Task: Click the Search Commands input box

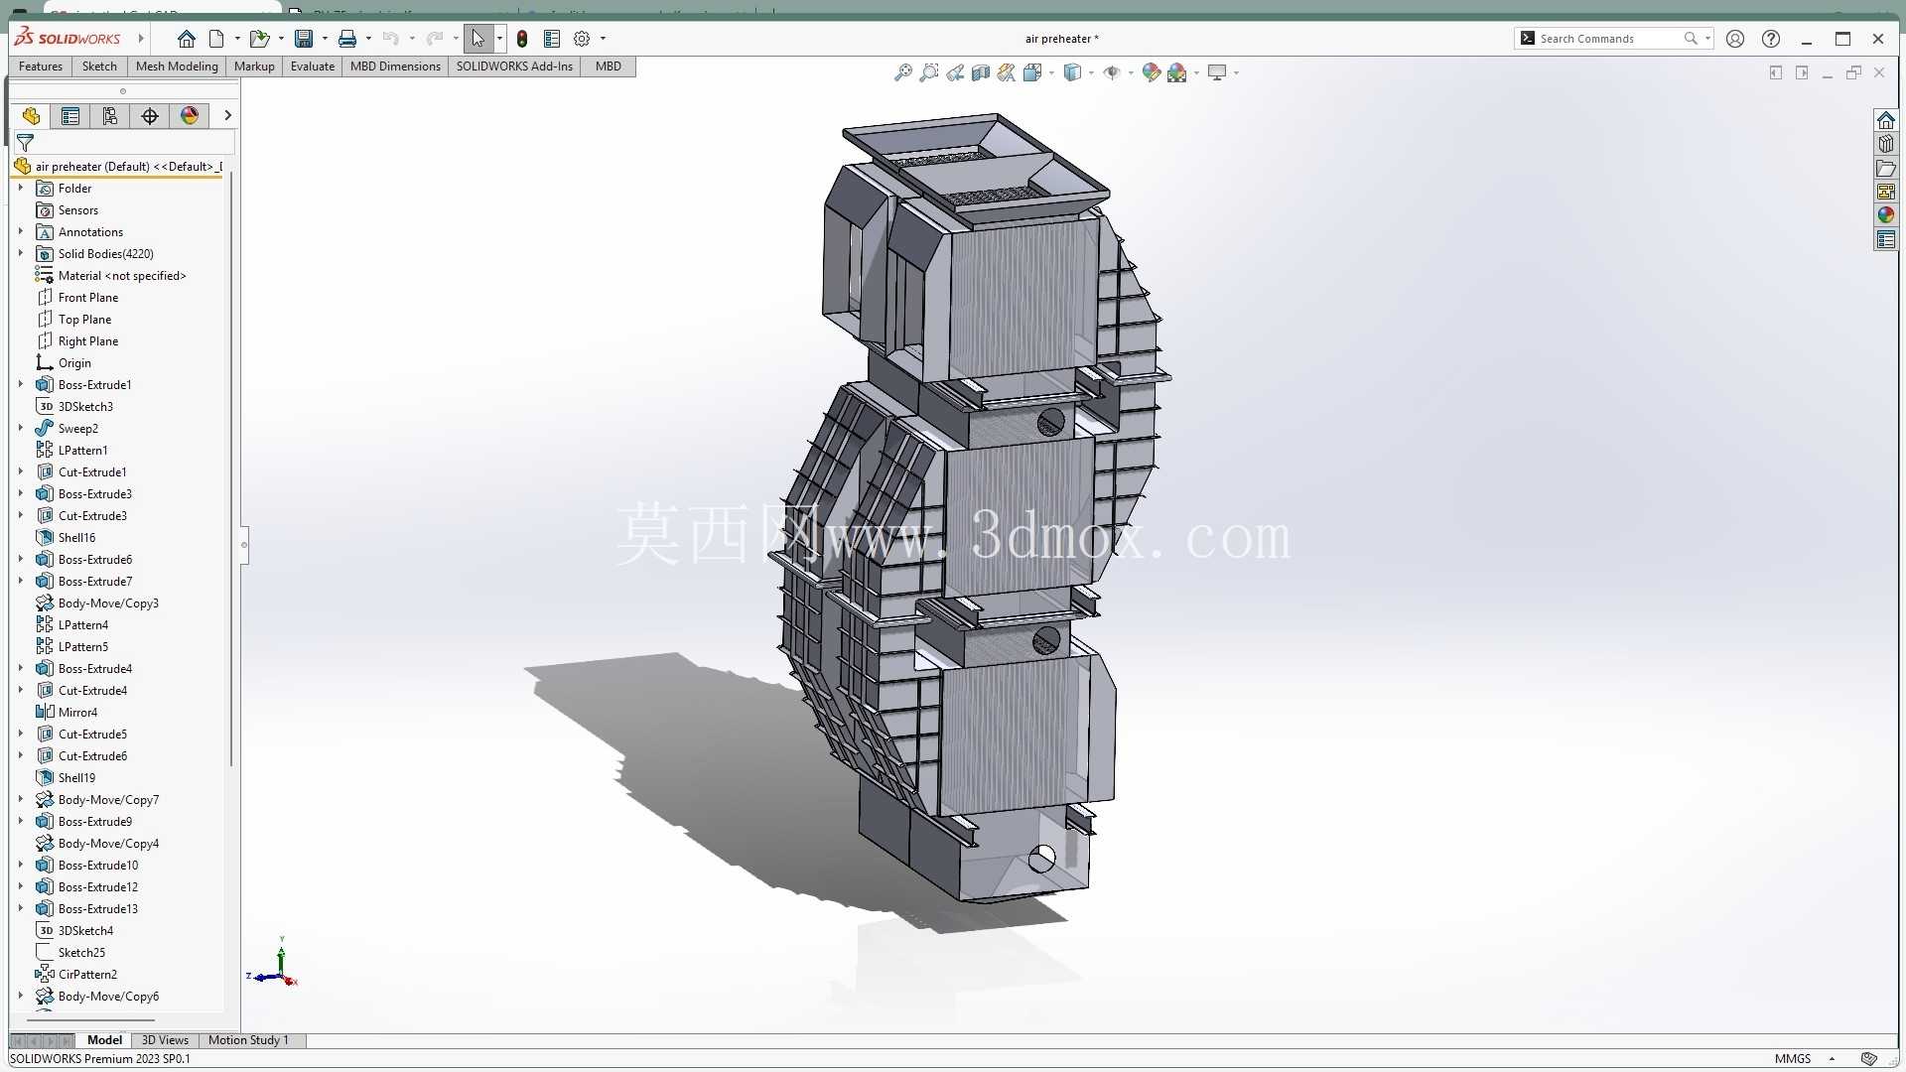Action: [1608, 39]
